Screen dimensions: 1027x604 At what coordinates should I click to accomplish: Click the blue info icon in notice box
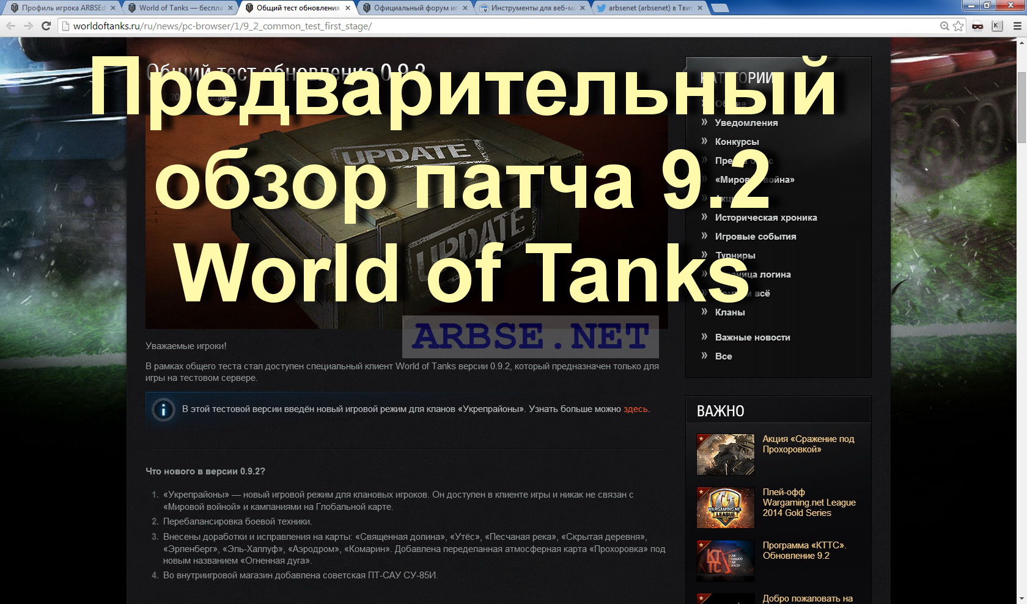point(163,410)
